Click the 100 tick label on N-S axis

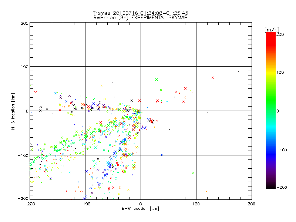[x=24, y=67]
